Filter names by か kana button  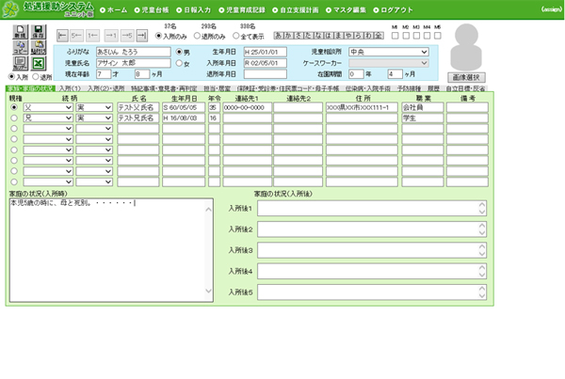click(288, 36)
